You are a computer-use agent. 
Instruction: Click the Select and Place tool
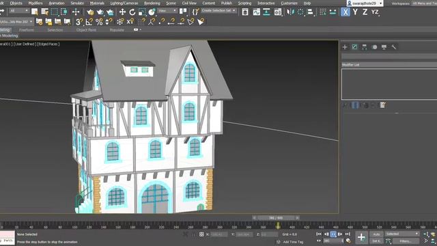click(x=152, y=12)
